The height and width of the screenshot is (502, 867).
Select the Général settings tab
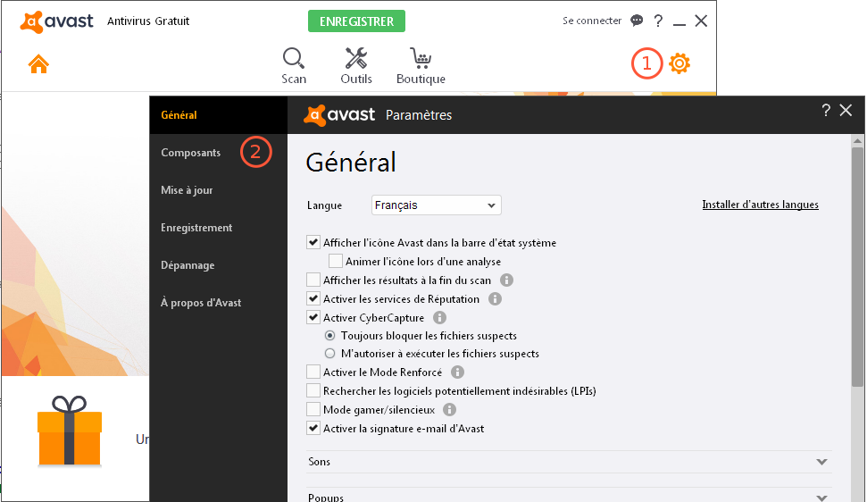219,115
